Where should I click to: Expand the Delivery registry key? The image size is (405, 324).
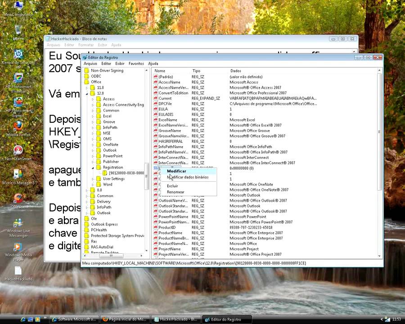(87, 201)
